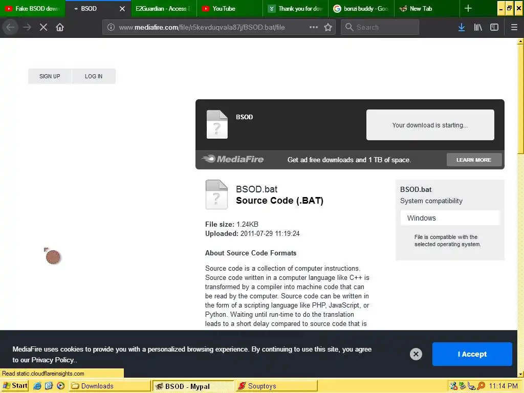Click the safely remove hardware tray icon
Viewport: 524px width, 393px height.
tap(463, 386)
